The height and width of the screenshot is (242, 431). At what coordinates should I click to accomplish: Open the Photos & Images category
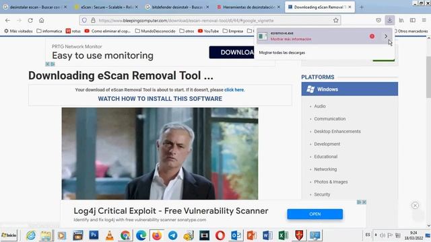click(x=331, y=182)
